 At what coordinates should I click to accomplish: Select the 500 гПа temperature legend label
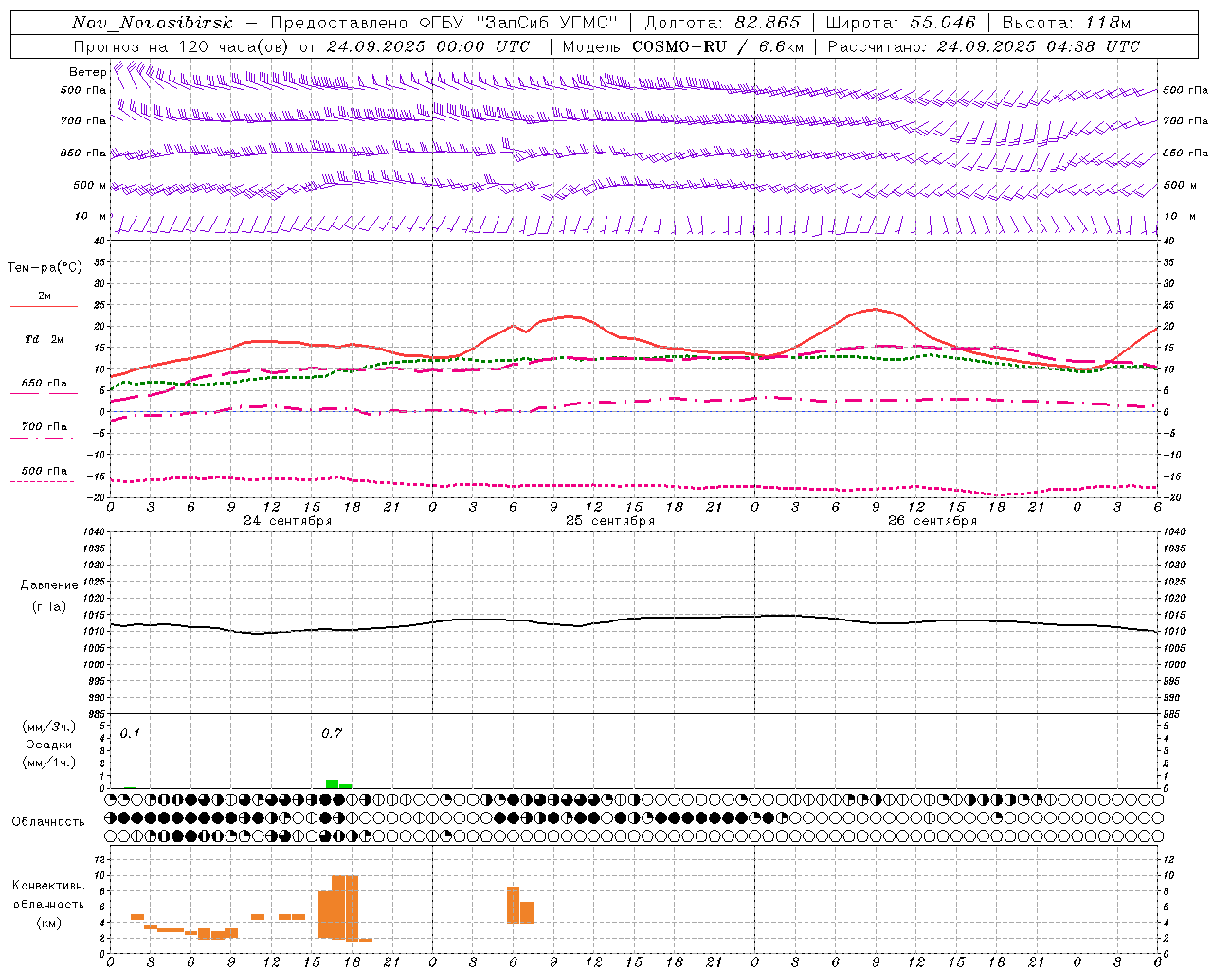(x=45, y=471)
